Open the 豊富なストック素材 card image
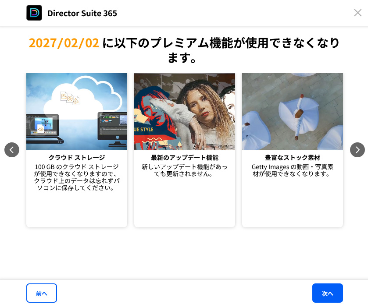This screenshot has height=304, width=368. pos(292,111)
